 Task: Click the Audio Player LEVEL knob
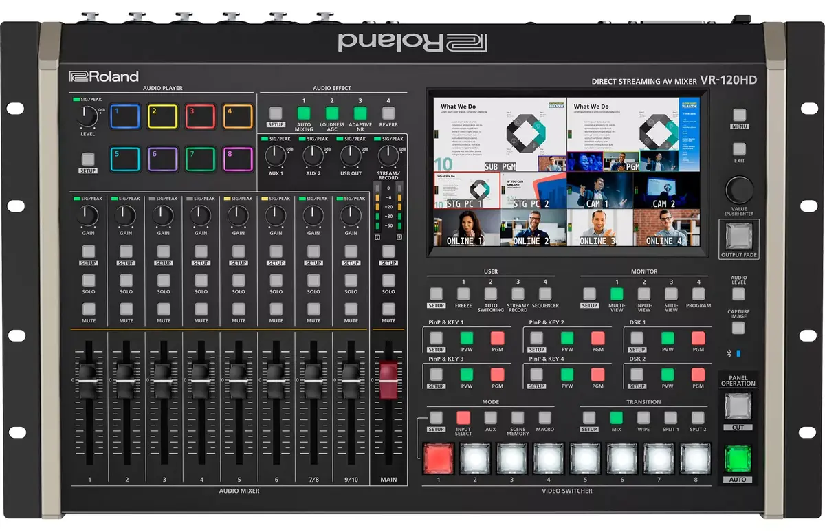(x=87, y=117)
